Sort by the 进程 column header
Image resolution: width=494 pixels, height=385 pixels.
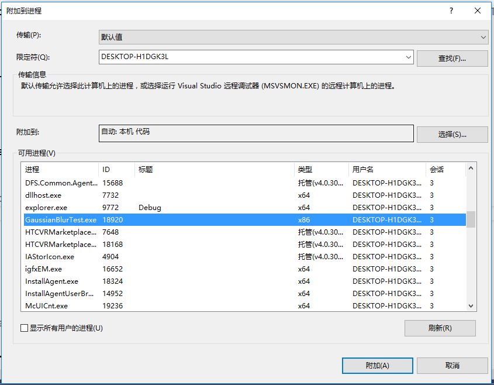60,170
